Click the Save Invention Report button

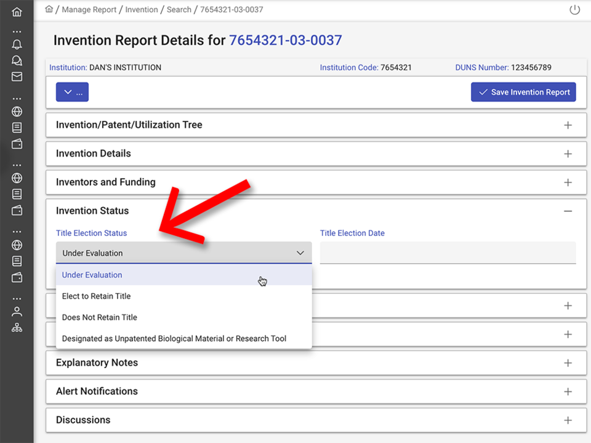tap(523, 92)
